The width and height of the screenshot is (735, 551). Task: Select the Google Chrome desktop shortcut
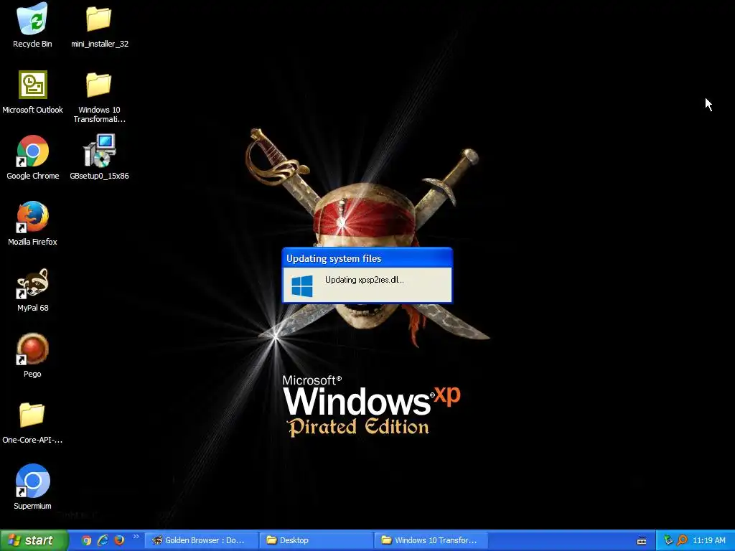click(32, 157)
